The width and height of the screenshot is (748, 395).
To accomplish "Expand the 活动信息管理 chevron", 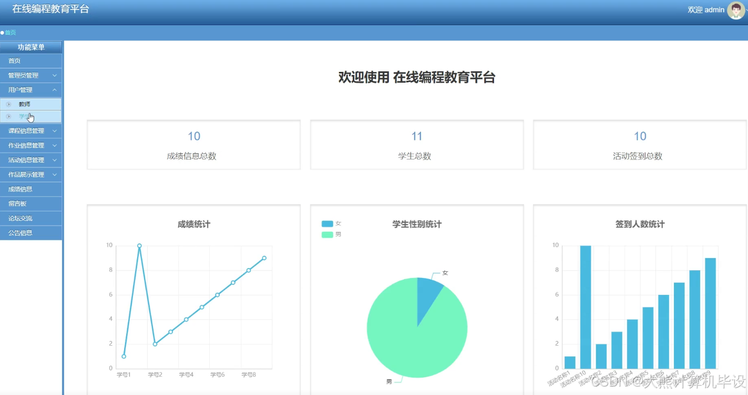I will [55, 161].
